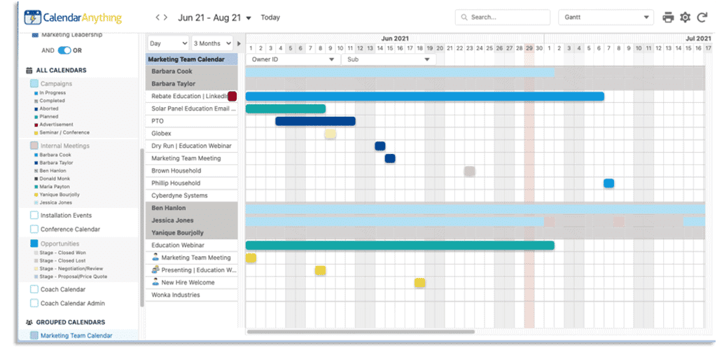
Task: Click the Maria Payton legend entry
Action: [51, 186]
